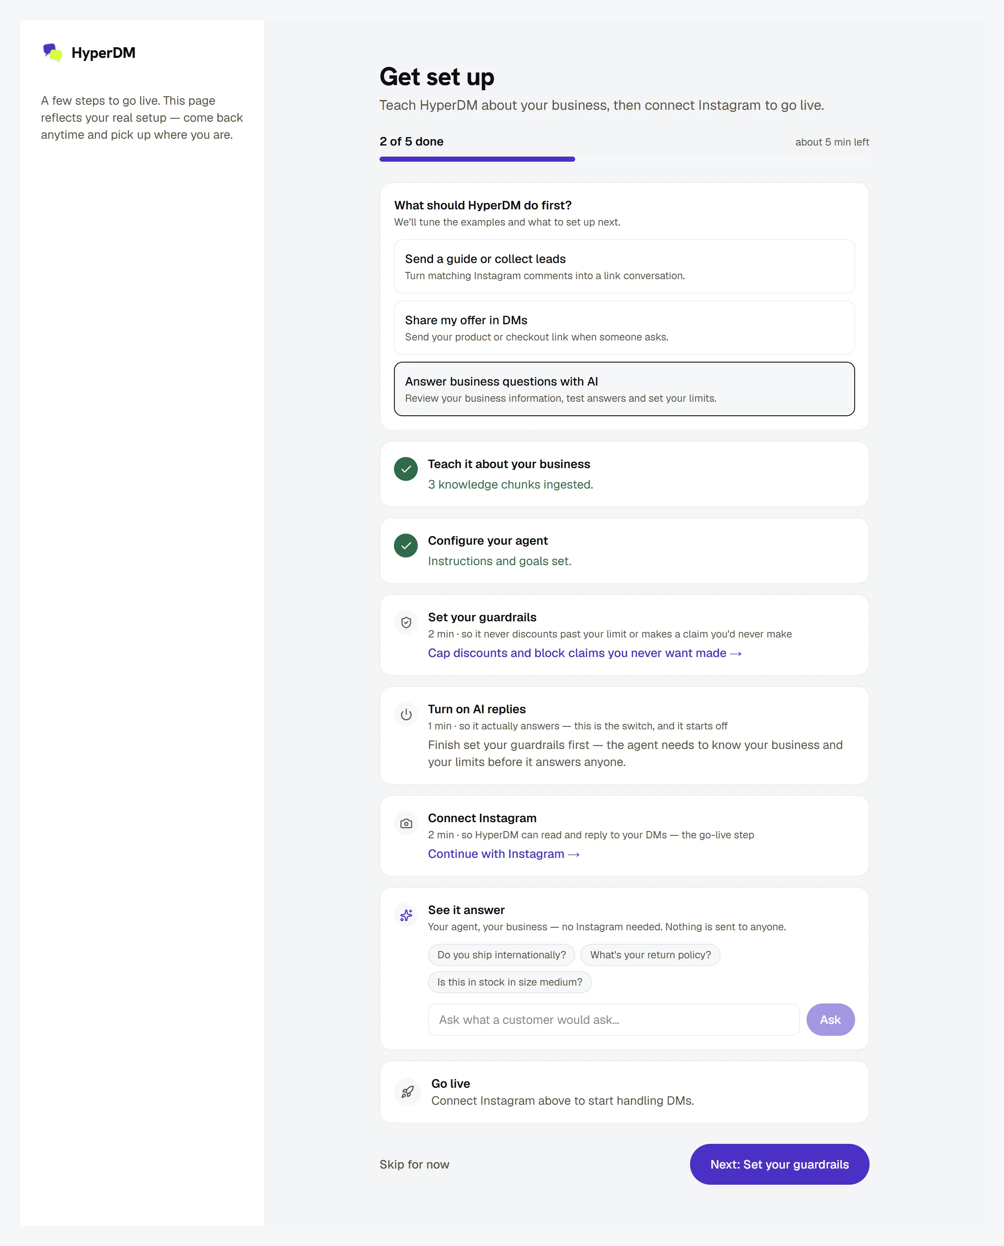Choose the Do you ship internationally? suggestion
This screenshot has width=1004, height=1246.
(502, 955)
